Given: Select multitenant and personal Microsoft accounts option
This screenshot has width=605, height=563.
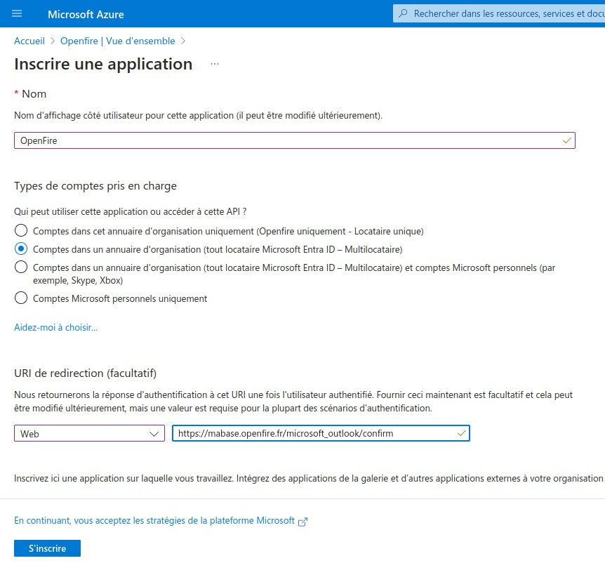Looking at the screenshot, I should pos(21,267).
